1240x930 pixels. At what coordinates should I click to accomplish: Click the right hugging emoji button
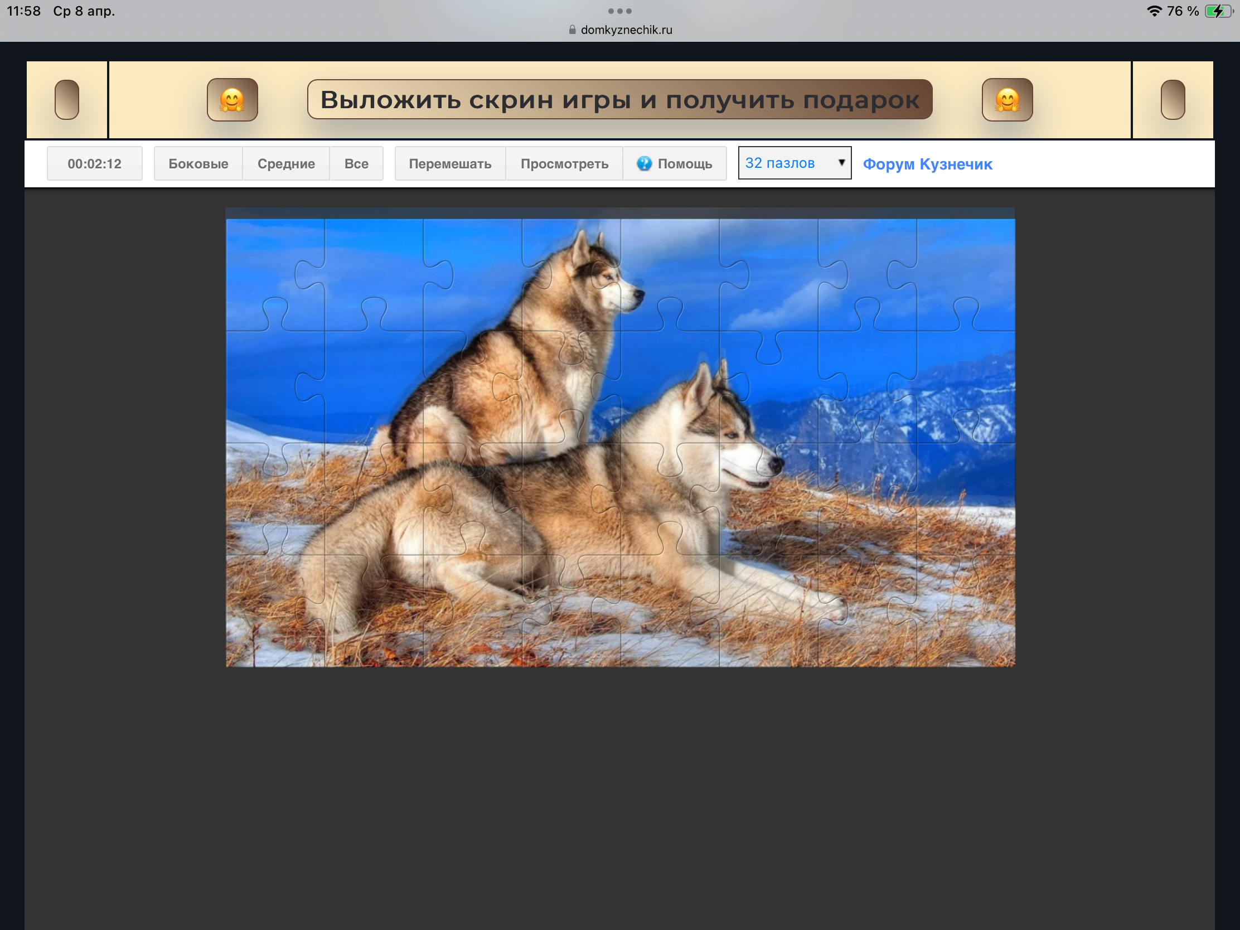click(1007, 100)
